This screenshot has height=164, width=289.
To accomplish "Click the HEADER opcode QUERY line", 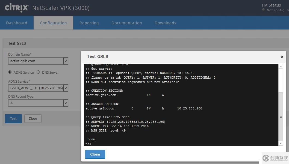I will pyautogui.click(x=140, y=73).
